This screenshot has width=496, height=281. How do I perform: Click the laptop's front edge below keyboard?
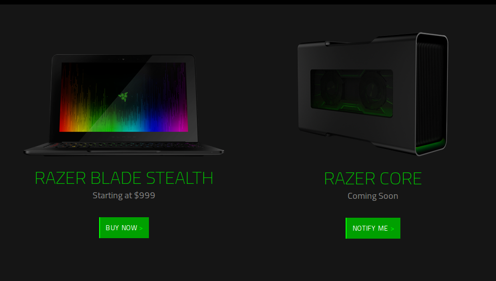(124, 152)
